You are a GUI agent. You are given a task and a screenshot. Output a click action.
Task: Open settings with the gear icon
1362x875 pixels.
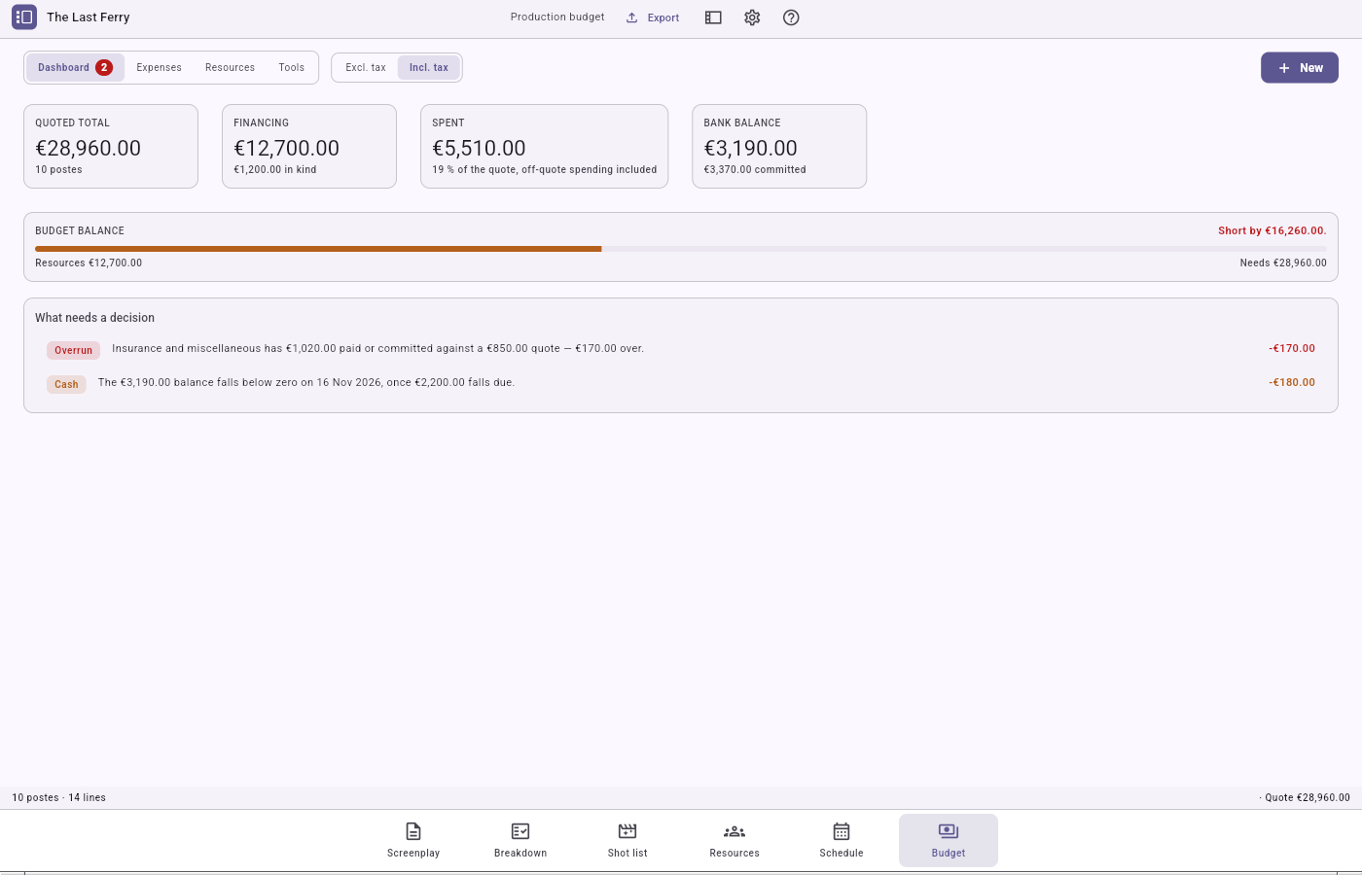752,17
